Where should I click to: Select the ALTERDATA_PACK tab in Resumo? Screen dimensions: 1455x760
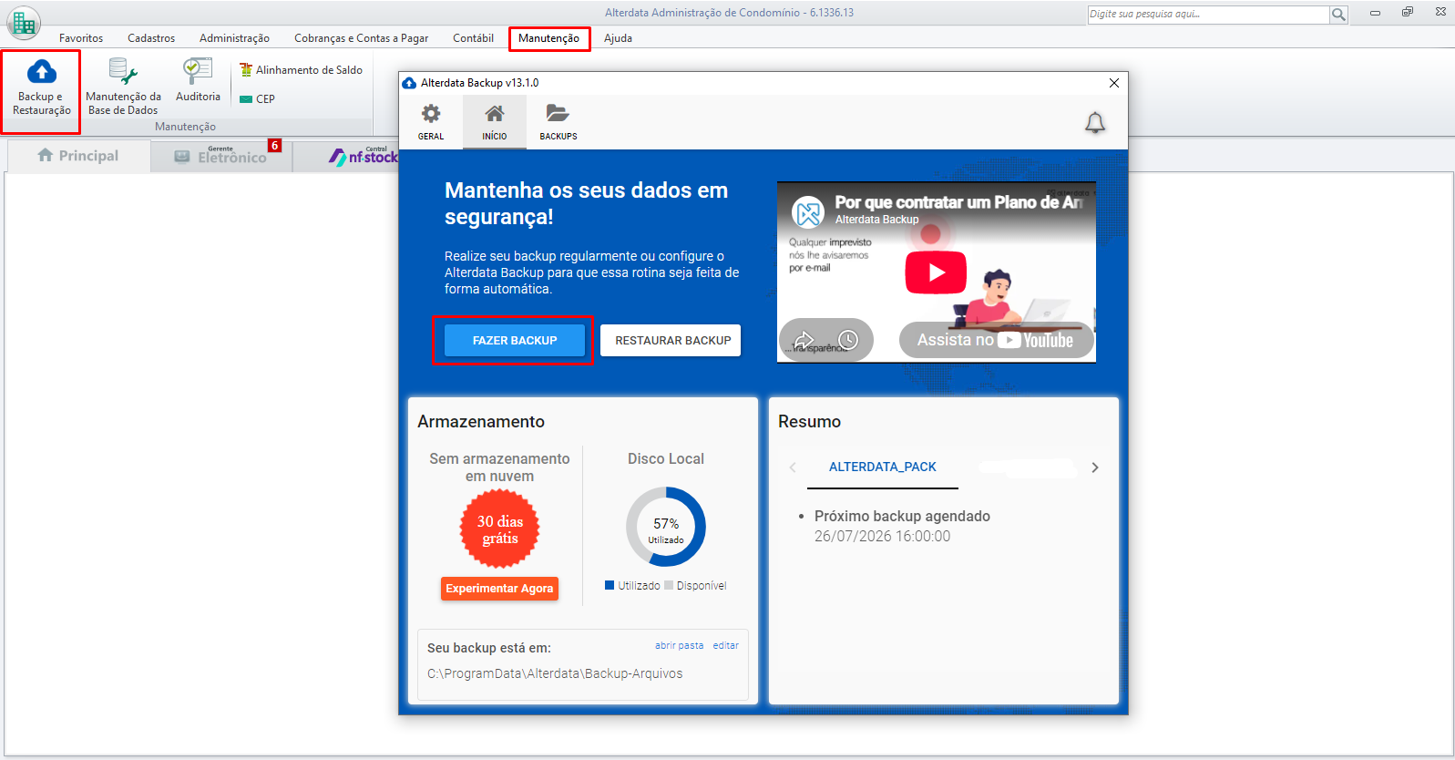(x=883, y=467)
